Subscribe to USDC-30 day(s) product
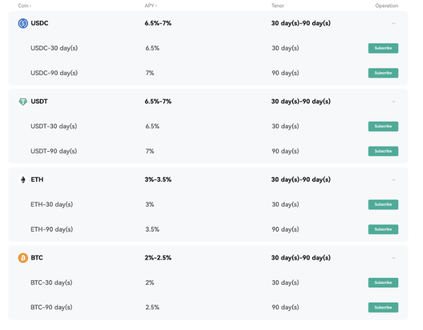Viewport: 423px width, 330px height. pos(383,48)
